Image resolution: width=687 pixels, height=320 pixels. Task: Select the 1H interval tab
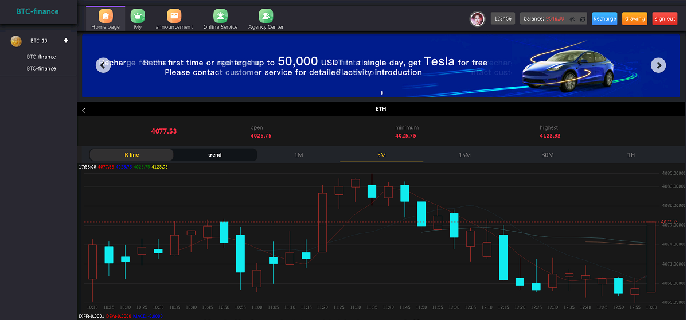tap(630, 155)
